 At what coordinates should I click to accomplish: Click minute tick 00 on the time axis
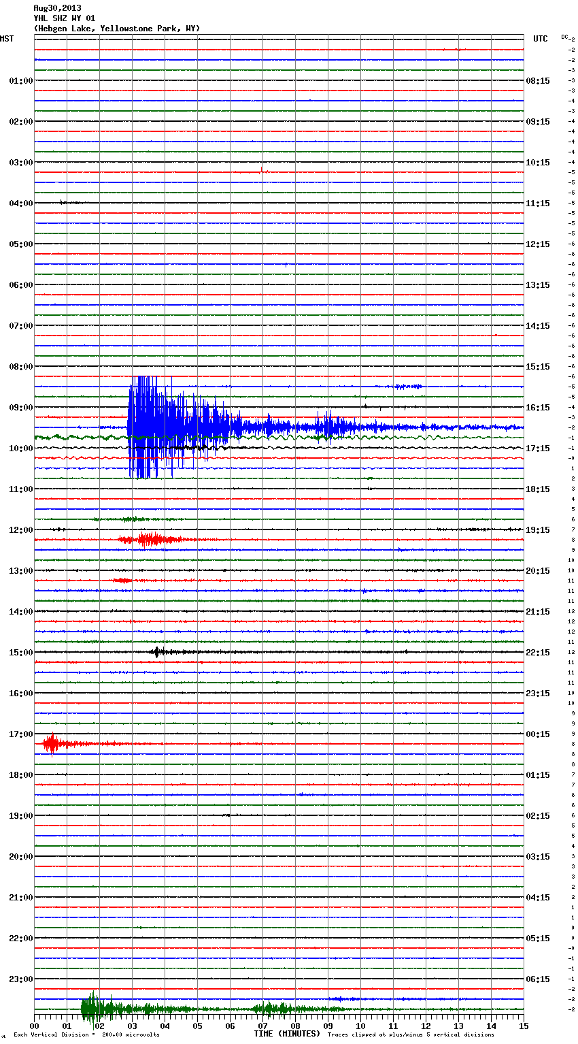tap(34, 1026)
